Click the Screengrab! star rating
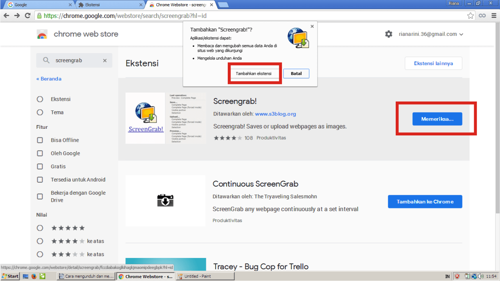Viewport: 500px width, 281px height. coord(228,138)
